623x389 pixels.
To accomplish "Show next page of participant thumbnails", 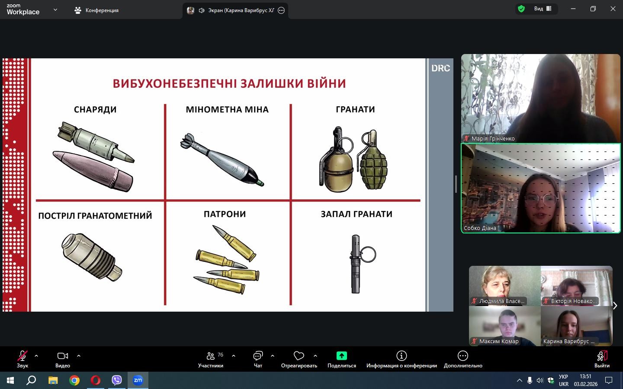I will [x=615, y=306].
